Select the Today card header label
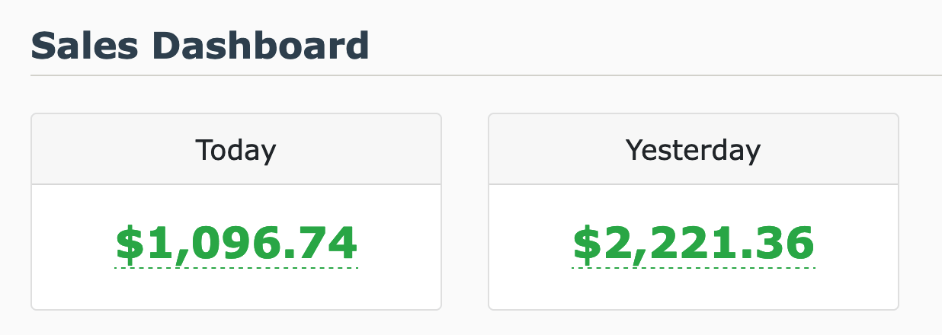The height and width of the screenshot is (335, 942). [x=235, y=150]
